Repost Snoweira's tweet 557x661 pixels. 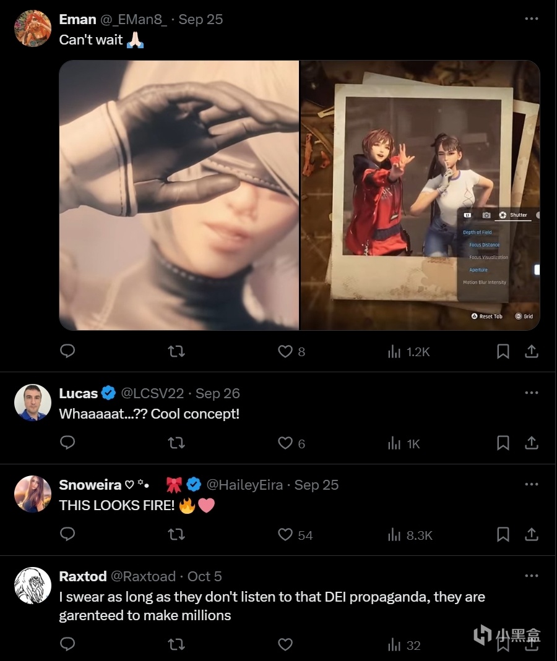click(x=176, y=534)
